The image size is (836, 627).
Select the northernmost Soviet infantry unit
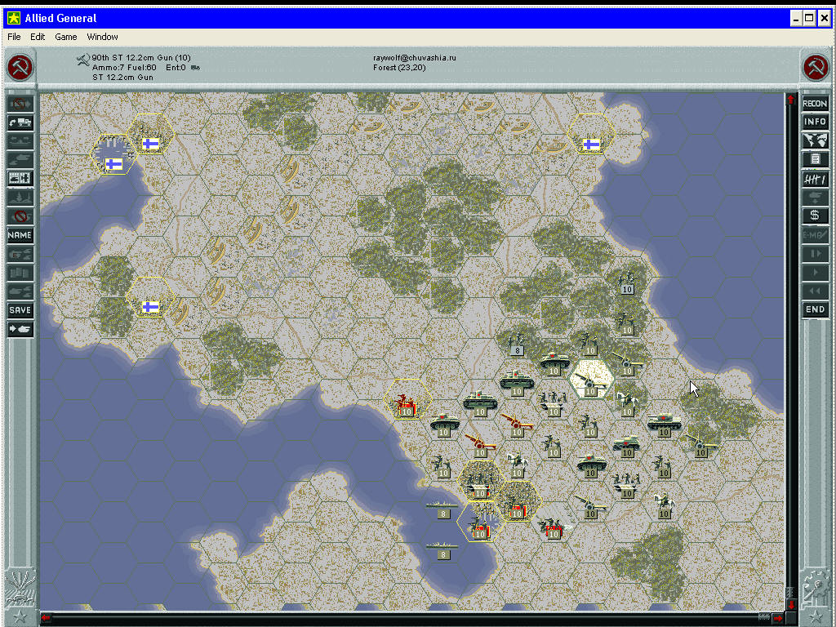(627, 283)
